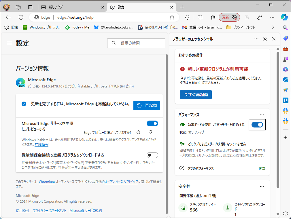Open the Extensions icon in toolbar
The image size is (291, 219).
pos(187,17)
